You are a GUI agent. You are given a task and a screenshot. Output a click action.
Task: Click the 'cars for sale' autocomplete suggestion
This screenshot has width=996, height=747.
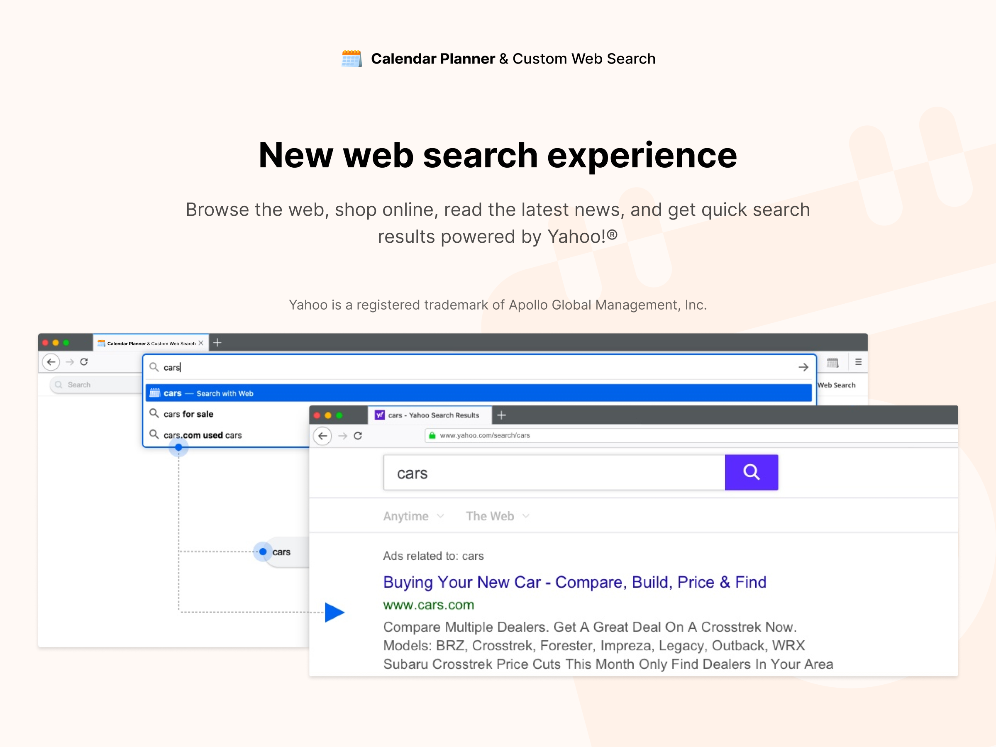[x=190, y=413]
